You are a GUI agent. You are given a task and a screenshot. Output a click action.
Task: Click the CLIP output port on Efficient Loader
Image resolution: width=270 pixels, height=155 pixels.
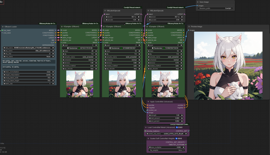(55, 42)
